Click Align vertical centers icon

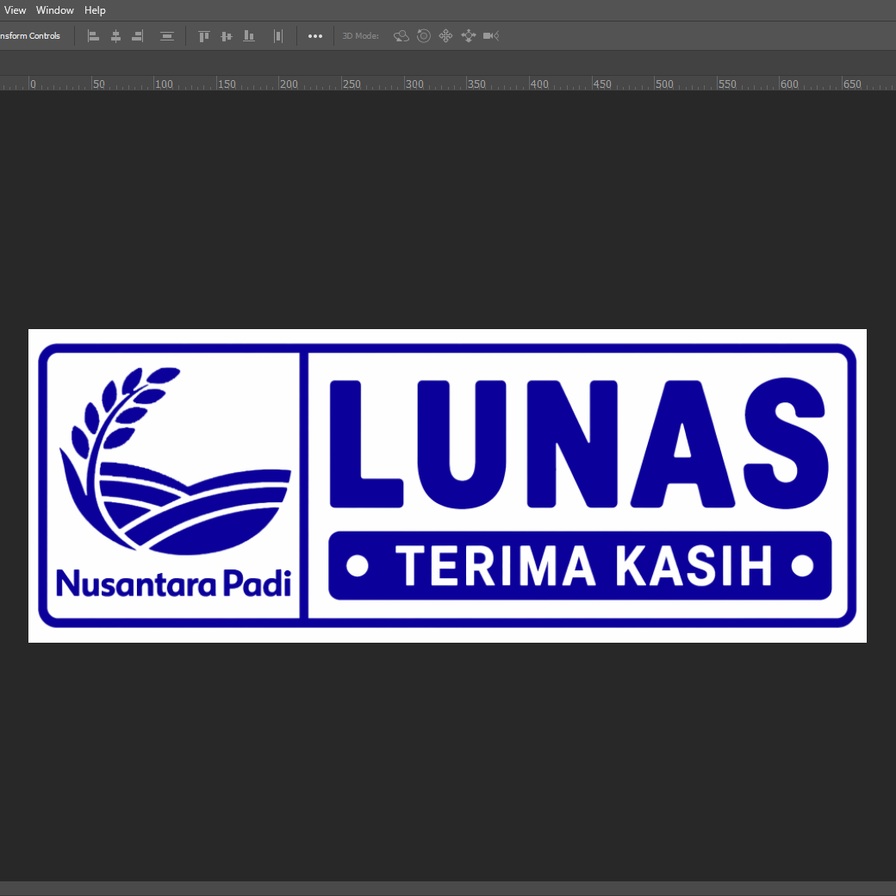tap(227, 36)
